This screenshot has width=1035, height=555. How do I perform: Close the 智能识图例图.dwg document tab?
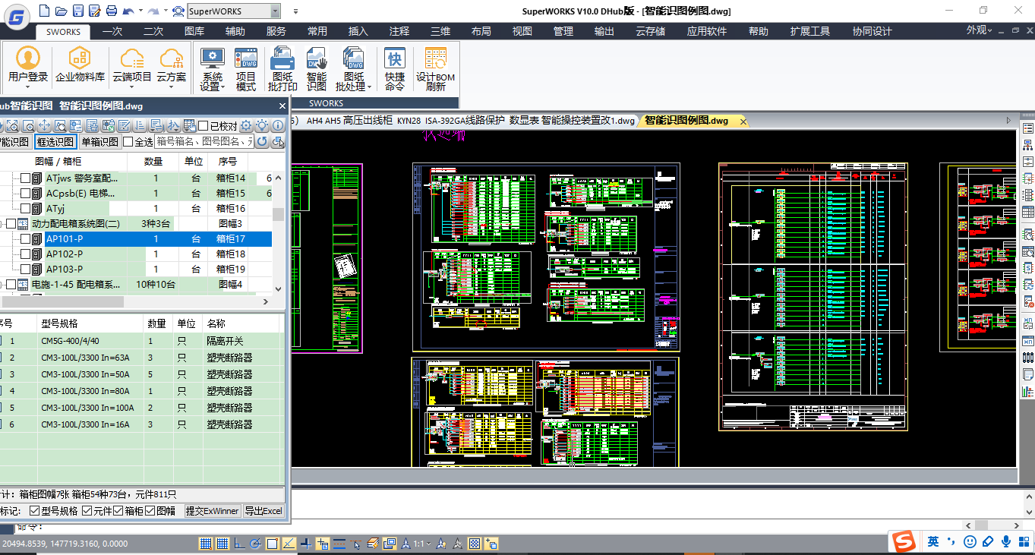742,121
